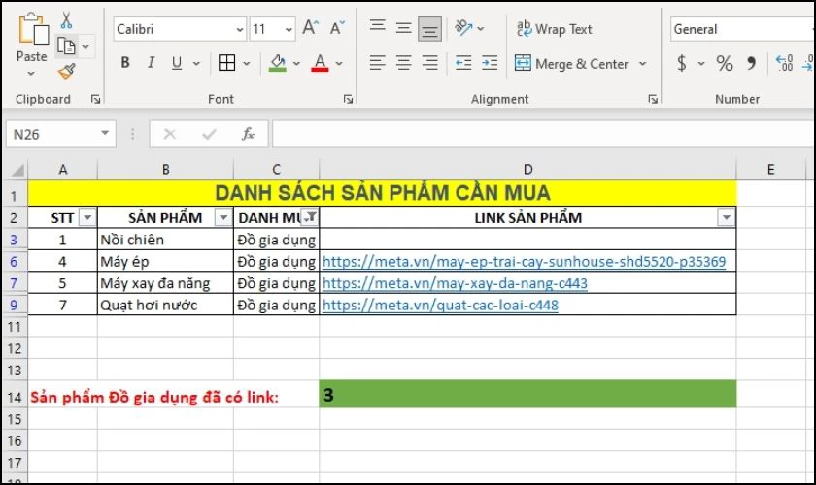Image resolution: width=816 pixels, height=485 pixels.
Task: Select row 14 header
Action: pos(15,397)
